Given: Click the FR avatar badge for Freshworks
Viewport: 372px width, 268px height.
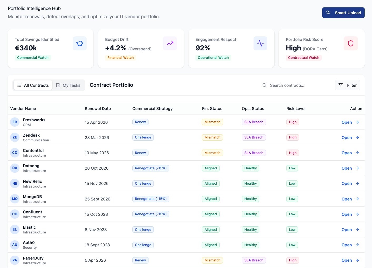Looking at the screenshot, I should coord(14,122).
